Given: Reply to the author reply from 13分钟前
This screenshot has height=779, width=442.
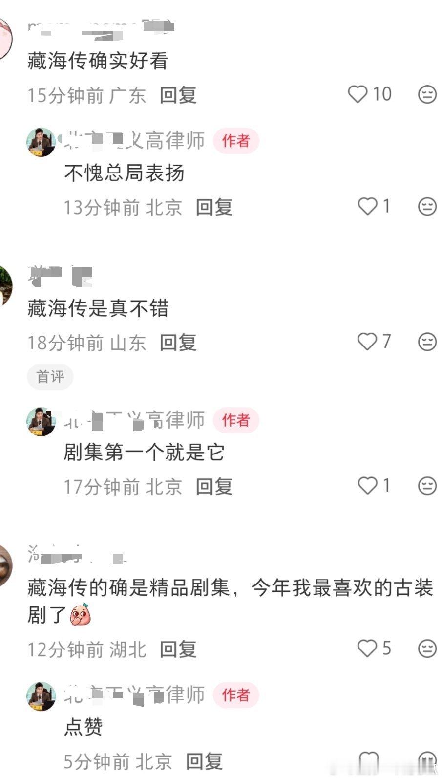Looking at the screenshot, I should pos(214,207).
